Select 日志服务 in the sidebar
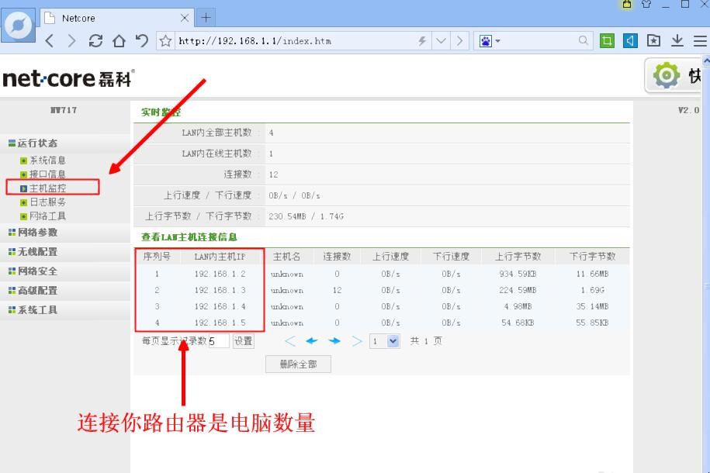 (x=47, y=202)
